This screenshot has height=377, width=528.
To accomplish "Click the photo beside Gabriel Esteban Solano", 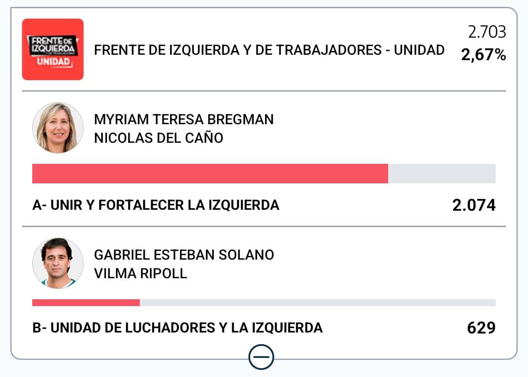I will pos(58,263).
